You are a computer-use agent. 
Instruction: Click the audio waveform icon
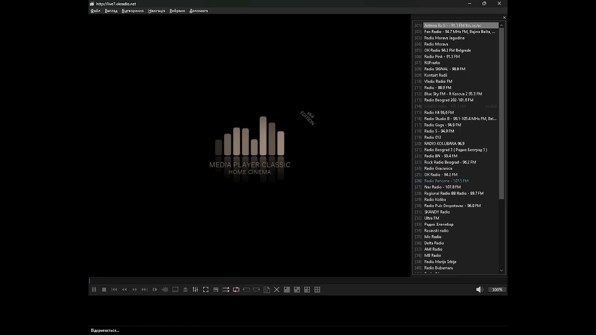165,289
